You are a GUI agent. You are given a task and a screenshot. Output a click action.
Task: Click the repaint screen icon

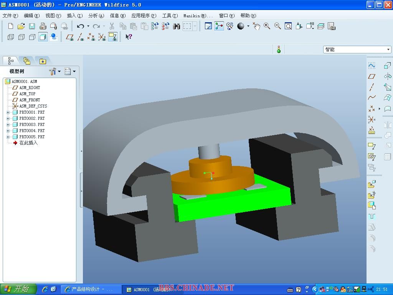coord(208,26)
